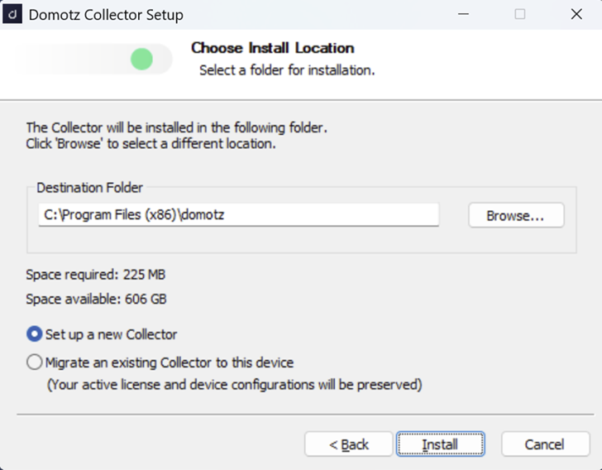This screenshot has height=470, width=602.
Task: Cancel the Domotz Collector setup
Action: pos(545,444)
